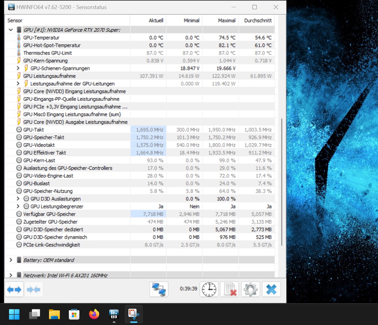Click the thermometer icon beside GPU-Temperatur
The image size is (378, 325).
(x=19, y=37)
